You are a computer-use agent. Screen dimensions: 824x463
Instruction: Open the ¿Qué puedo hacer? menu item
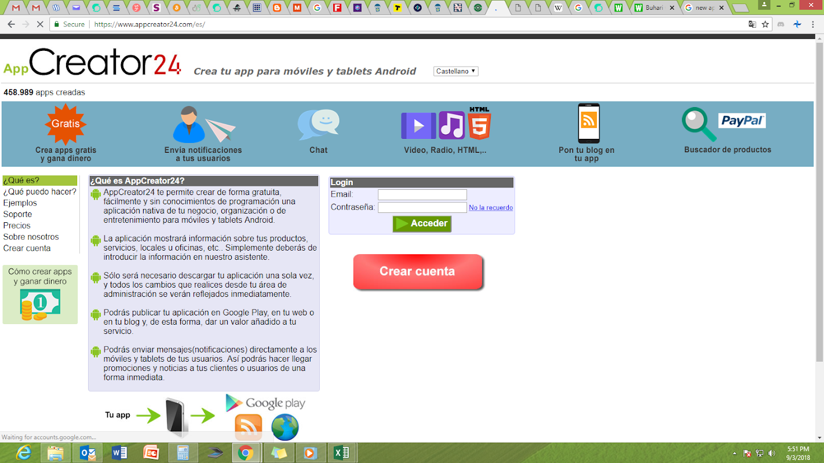[40, 192]
